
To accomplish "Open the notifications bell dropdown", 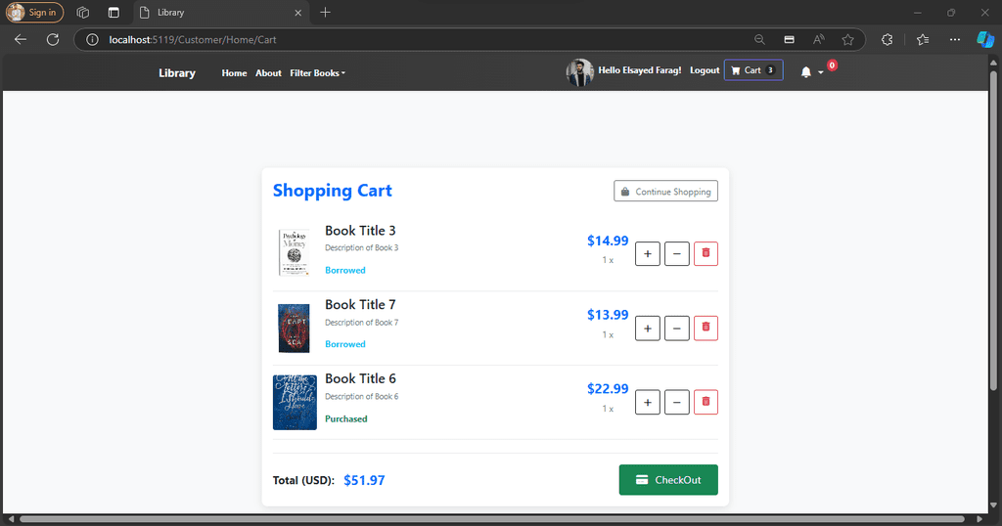I will point(811,72).
